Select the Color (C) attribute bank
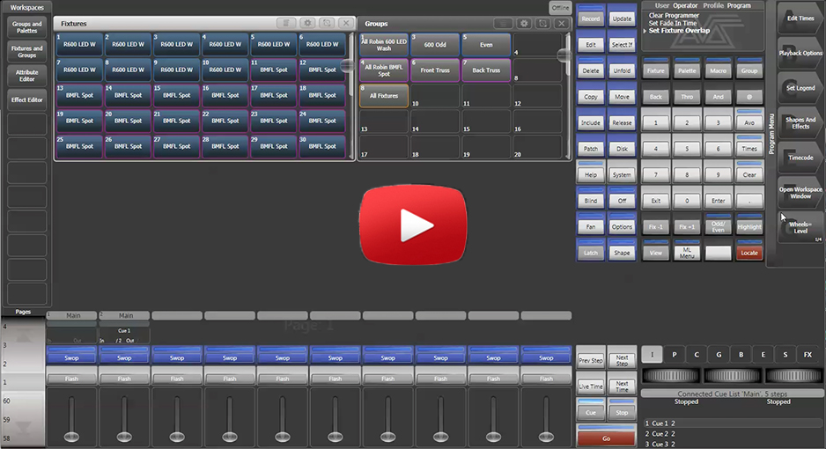 [697, 354]
